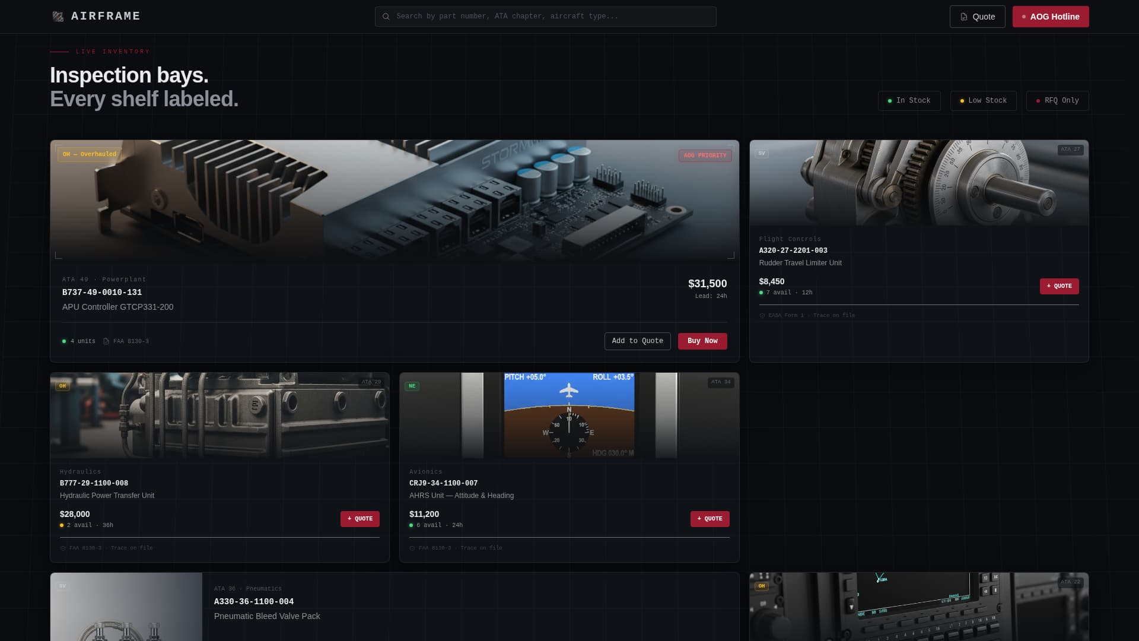Viewport: 1139px width, 641px height.
Task: Click the EASA Form 1 trace icon on Rudder card
Action: click(761, 315)
